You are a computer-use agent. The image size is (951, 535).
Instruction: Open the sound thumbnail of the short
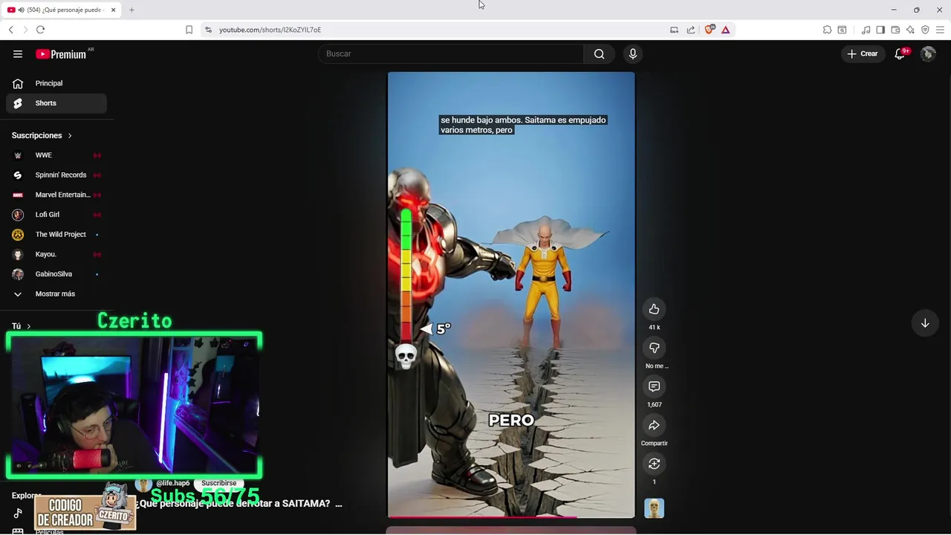point(654,508)
